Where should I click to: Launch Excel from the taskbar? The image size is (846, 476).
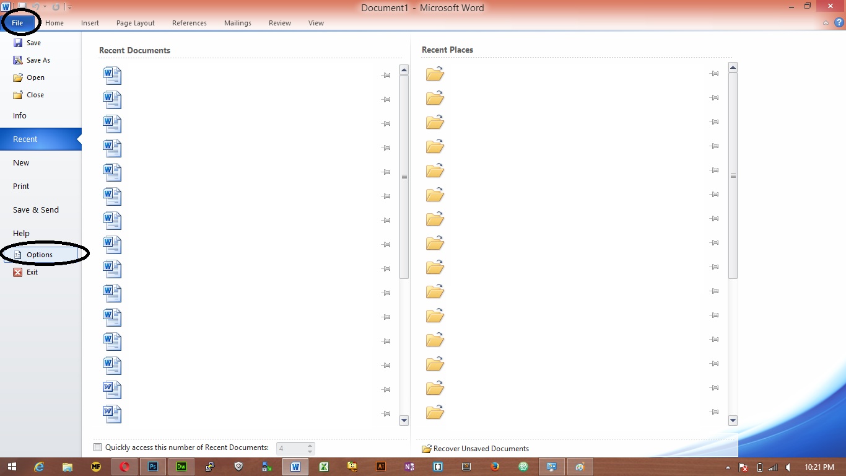324,467
